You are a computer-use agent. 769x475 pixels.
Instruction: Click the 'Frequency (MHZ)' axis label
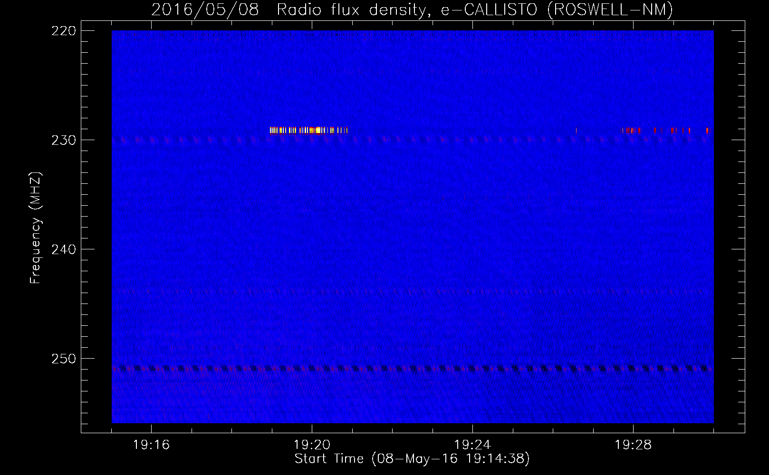point(36,228)
